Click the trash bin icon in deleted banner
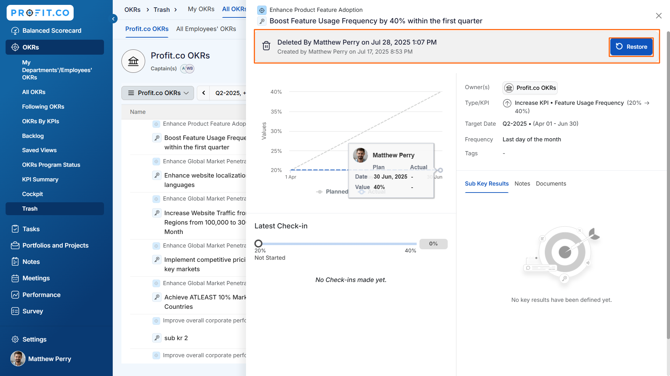 (x=266, y=46)
